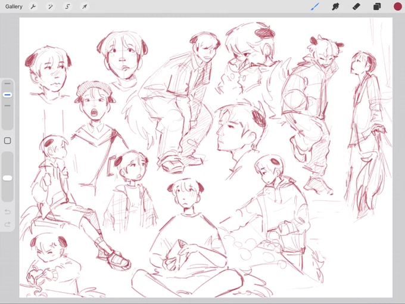Select the Eraser tool
The height and width of the screenshot is (304, 405).
356,7
